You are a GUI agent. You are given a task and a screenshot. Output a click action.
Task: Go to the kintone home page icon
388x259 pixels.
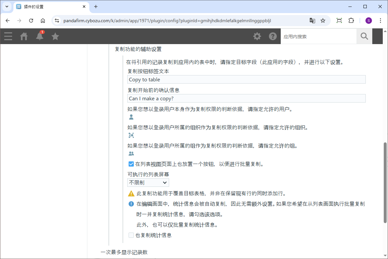point(24,36)
